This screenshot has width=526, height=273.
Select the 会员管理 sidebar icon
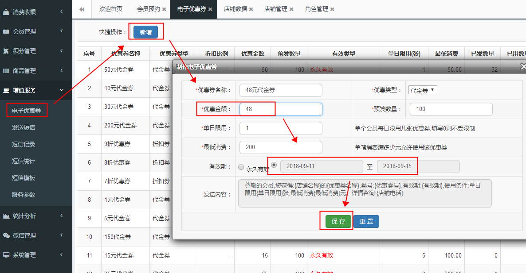click(x=7, y=31)
